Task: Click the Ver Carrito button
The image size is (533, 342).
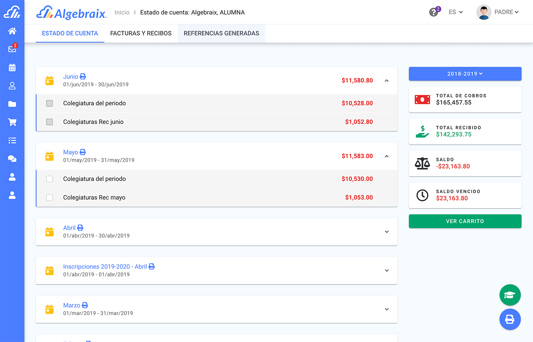Action: coord(465,221)
